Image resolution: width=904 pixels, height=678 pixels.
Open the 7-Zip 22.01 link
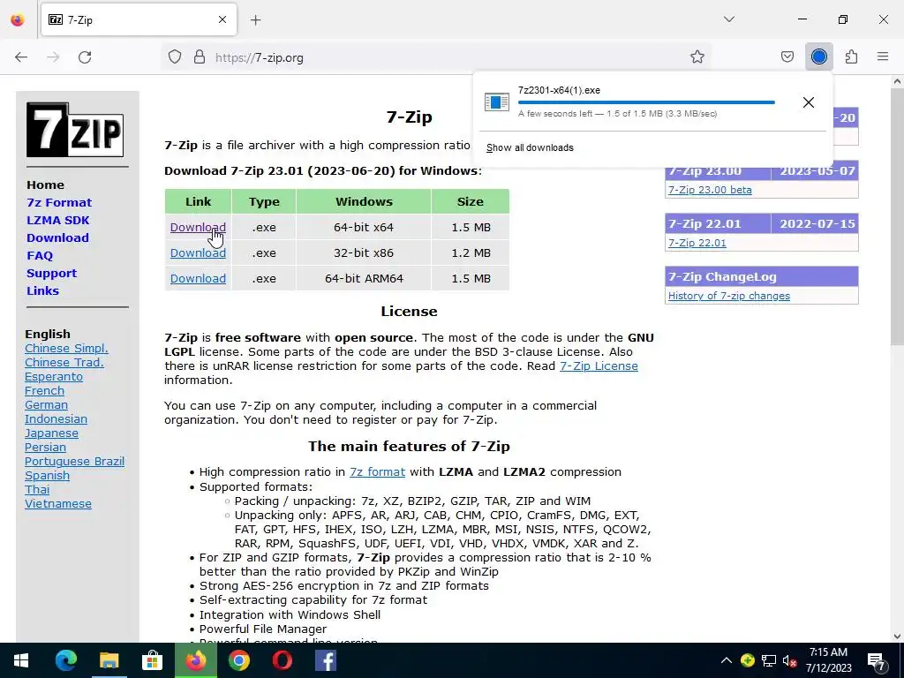697,243
